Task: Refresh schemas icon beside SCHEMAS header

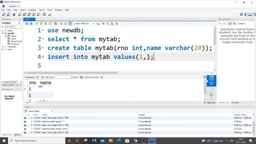Action: tap(20, 23)
